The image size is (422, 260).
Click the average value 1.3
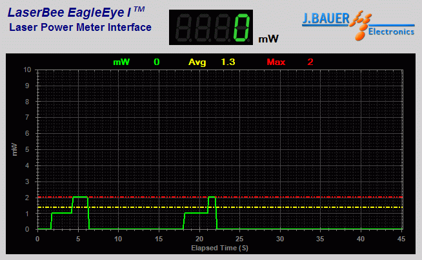pos(228,62)
